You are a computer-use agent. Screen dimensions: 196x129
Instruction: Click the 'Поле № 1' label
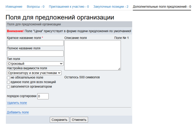122,38
